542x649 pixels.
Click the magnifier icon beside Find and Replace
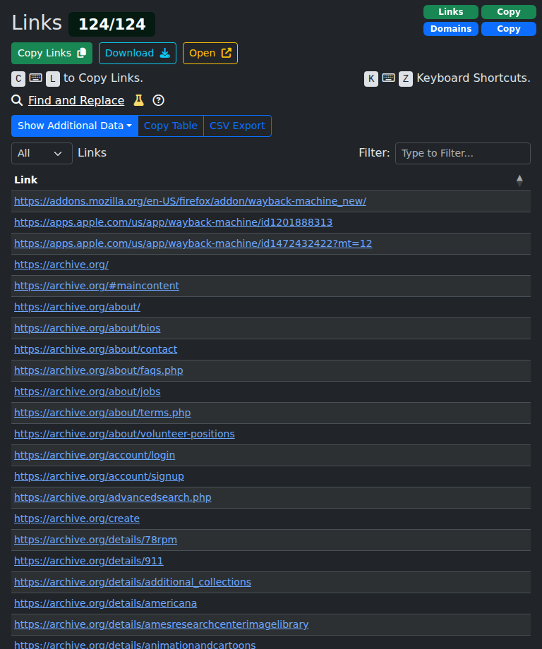click(x=17, y=100)
